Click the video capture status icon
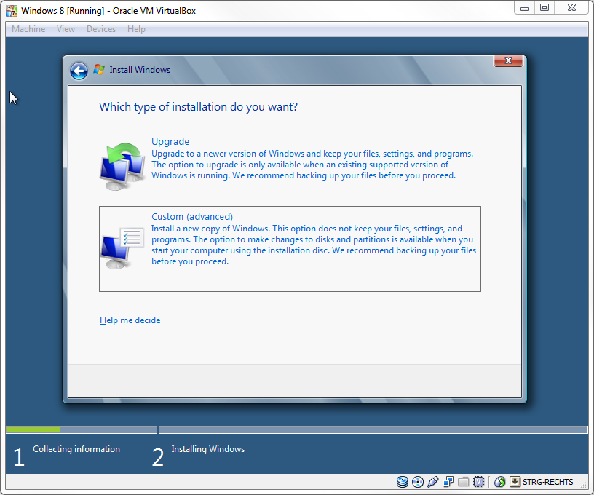 (479, 482)
